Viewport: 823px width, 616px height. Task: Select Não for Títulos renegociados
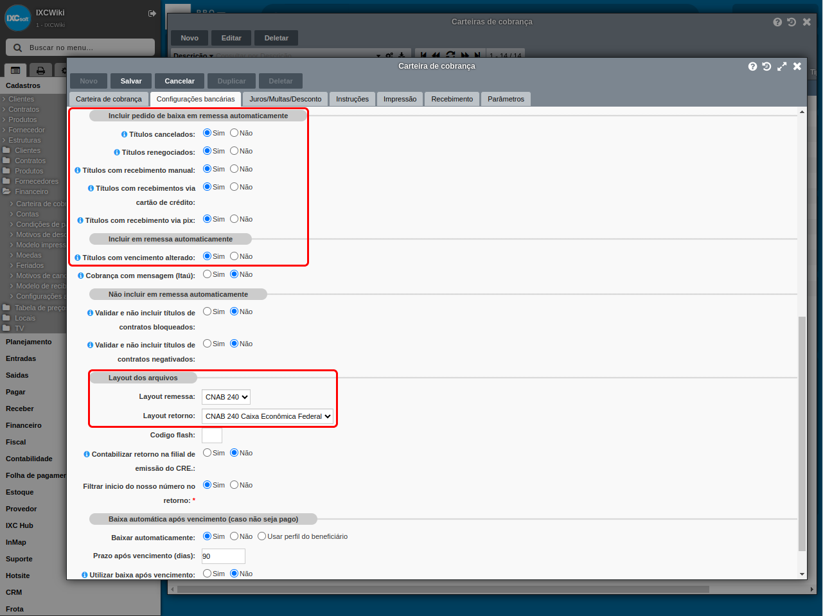tap(234, 151)
